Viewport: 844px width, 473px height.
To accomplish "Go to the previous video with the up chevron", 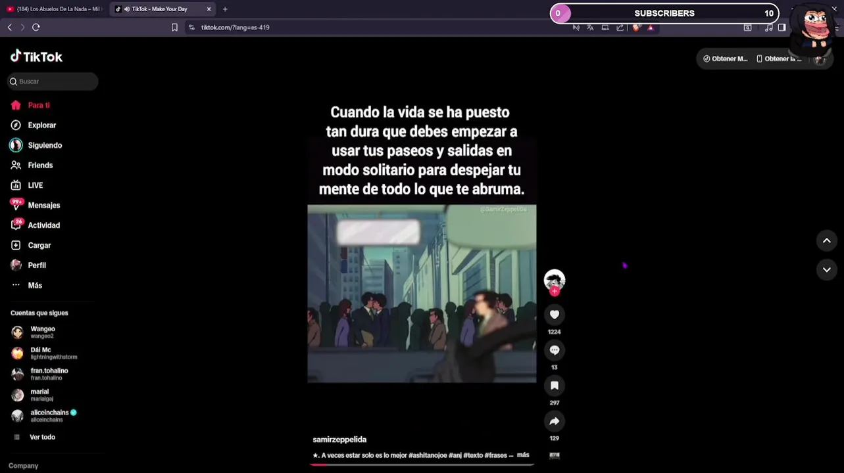I will point(827,241).
